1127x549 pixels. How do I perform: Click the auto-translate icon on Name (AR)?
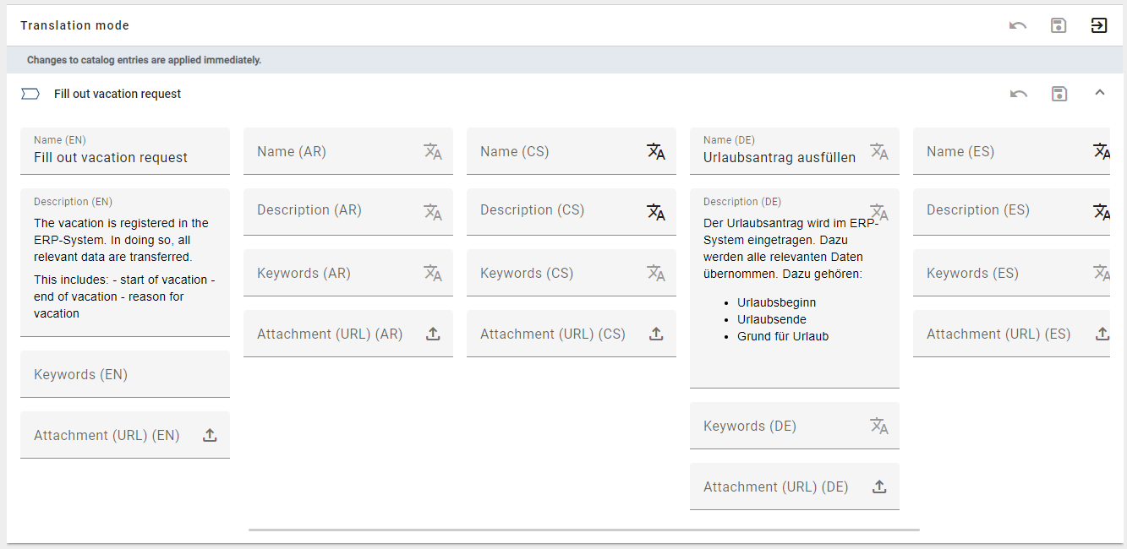pyautogui.click(x=433, y=151)
